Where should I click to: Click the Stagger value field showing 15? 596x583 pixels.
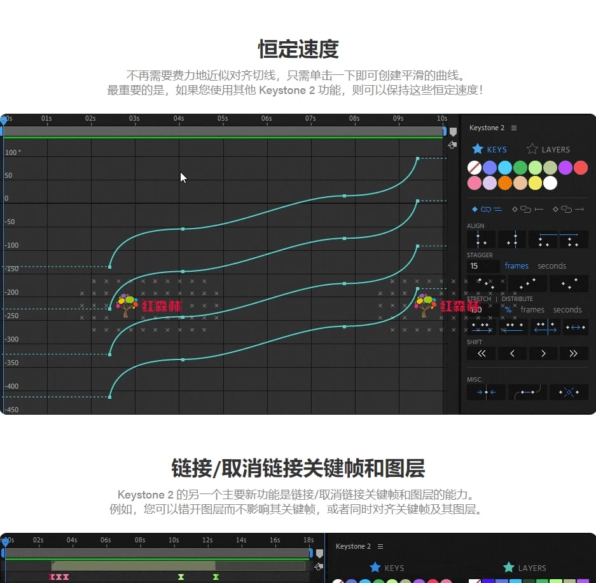(483, 266)
